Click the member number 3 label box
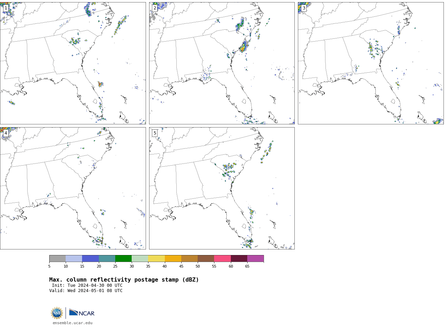This screenshot has height=327, width=447. 303,8
